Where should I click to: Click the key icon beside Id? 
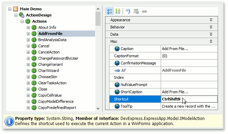117,71
